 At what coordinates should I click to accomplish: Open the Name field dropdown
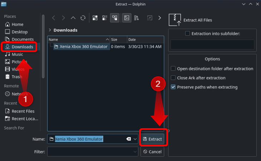tap(135, 139)
